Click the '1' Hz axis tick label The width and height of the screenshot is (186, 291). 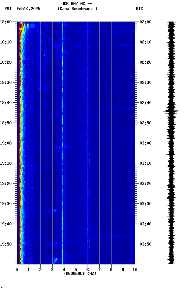tap(29, 270)
